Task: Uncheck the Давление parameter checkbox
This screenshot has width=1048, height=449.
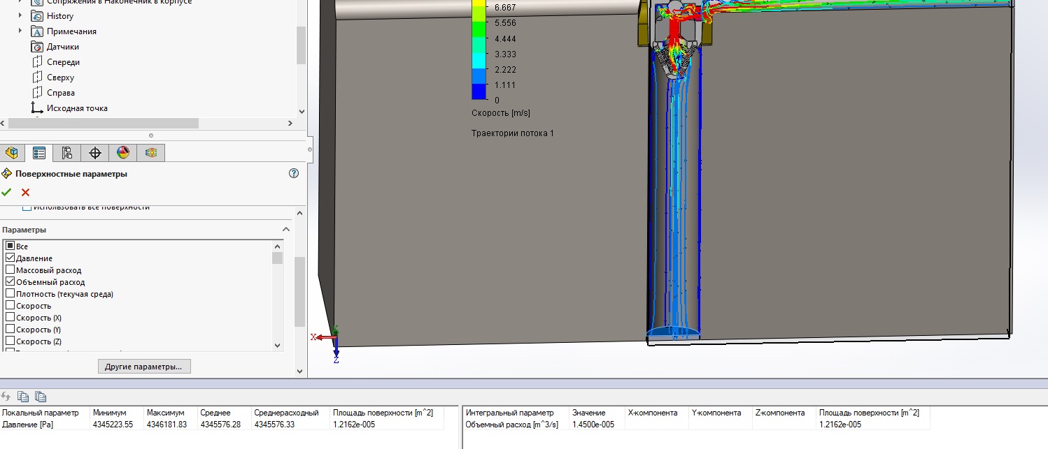Action: click(x=10, y=258)
